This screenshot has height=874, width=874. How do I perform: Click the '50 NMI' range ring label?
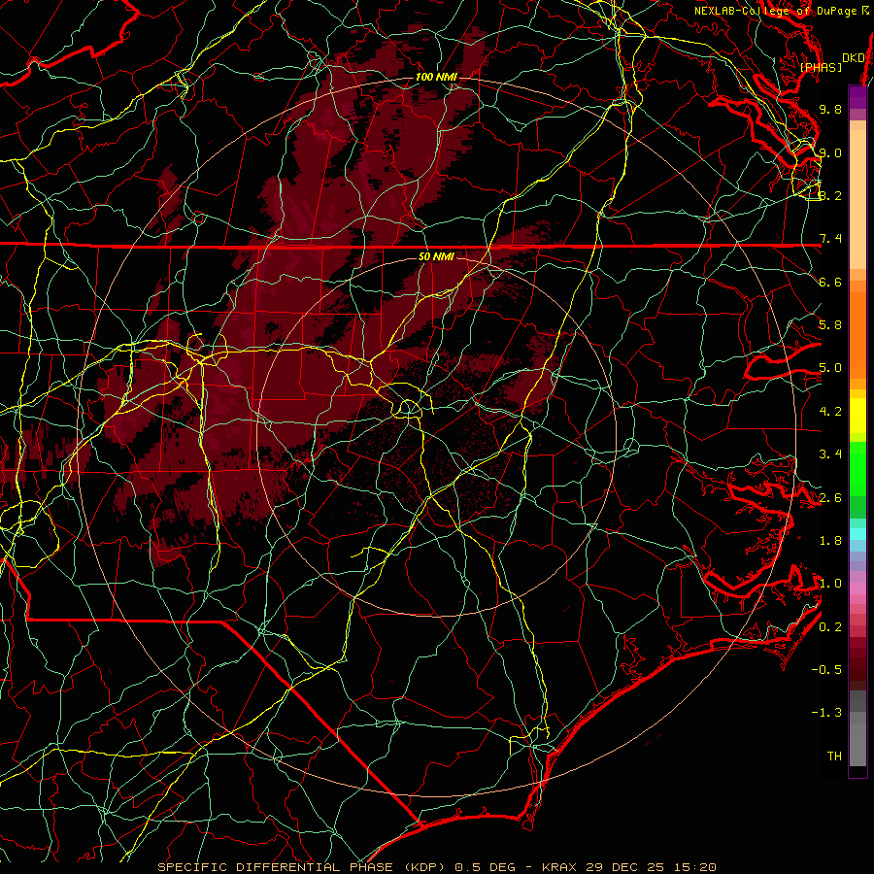click(436, 256)
